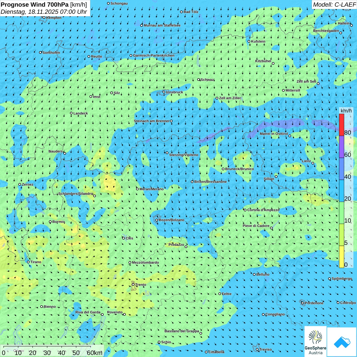Click the 'Kitzbühel' label
This screenshot has height=357, width=357.
pyautogui.click(x=263, y=61)
